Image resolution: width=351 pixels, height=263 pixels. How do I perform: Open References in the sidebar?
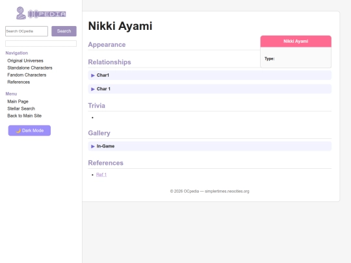click(19, 82)
